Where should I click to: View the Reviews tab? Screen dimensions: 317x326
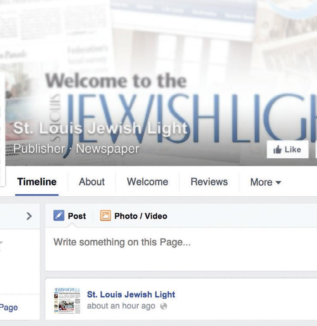[209, 182]
